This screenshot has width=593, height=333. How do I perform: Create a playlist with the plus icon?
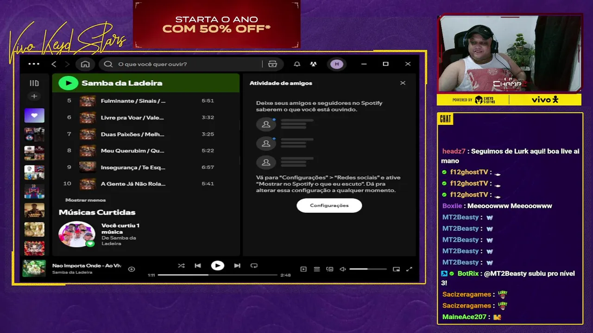point(34,96)
